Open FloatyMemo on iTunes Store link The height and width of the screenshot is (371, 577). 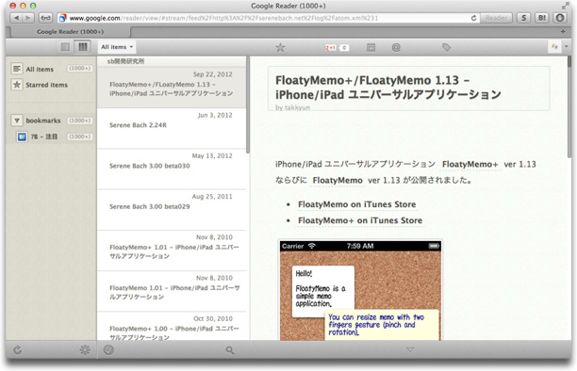click(x=357, y=204)
